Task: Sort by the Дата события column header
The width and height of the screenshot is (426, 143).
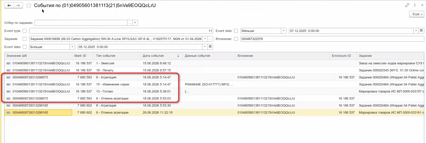Action: point(161,56)
